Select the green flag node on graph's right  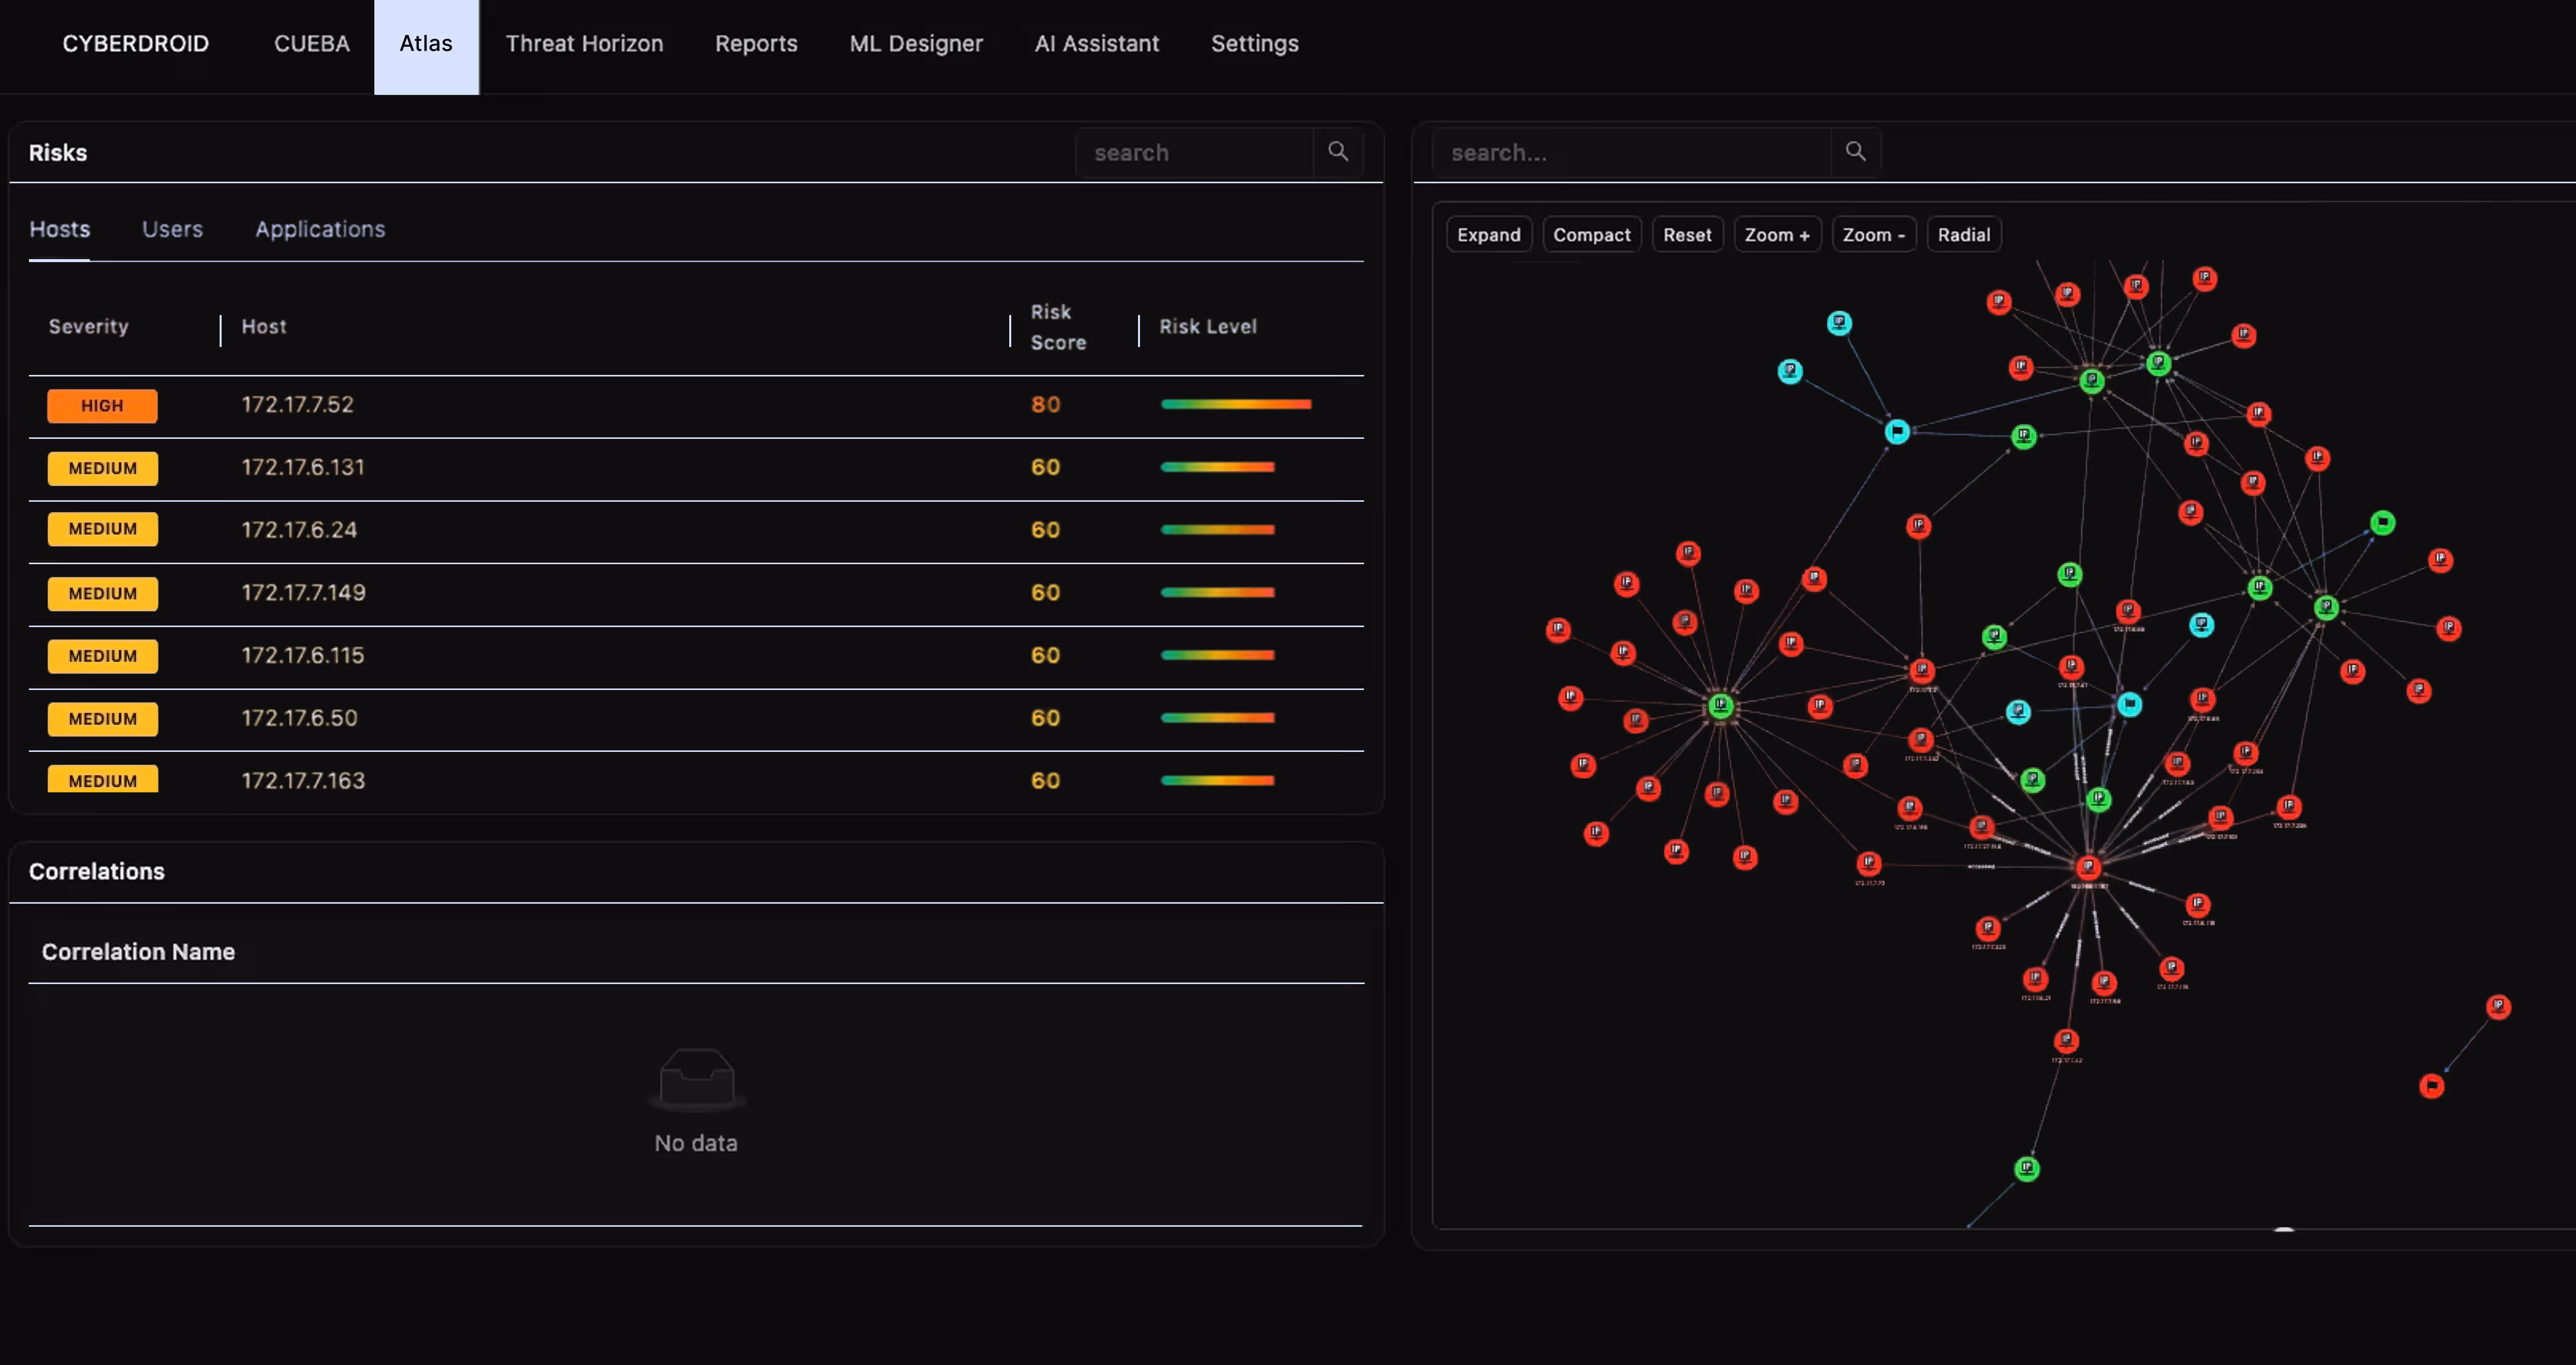click(2382, 523)
